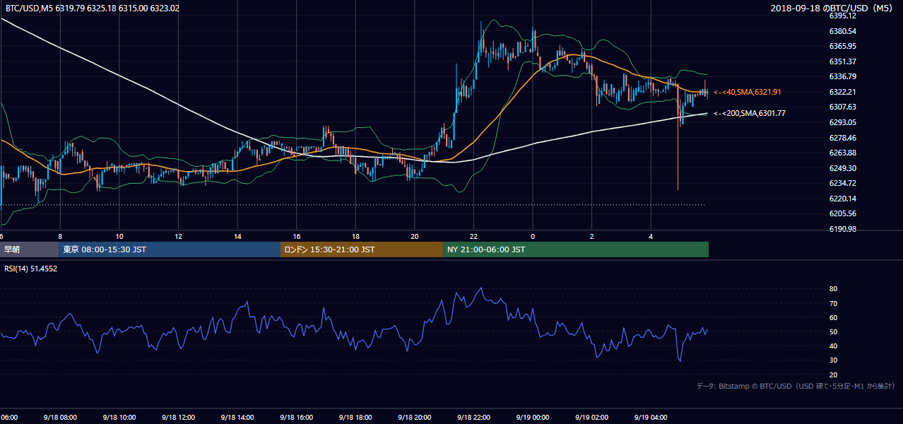Click the 6307.63 price axis label
The width and height of the screenshot is (903, 424).
(842, 107)
